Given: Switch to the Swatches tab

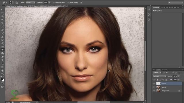Looking at the screenshot, I should [x=164, y=7].
